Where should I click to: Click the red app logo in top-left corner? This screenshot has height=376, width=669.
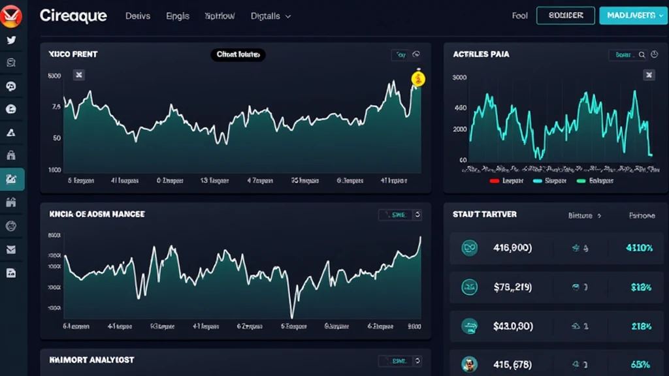click(12, 16)
